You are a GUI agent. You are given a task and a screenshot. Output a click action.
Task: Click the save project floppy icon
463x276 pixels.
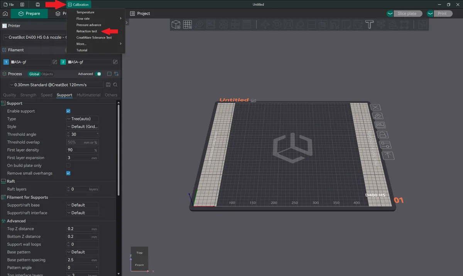37,5
